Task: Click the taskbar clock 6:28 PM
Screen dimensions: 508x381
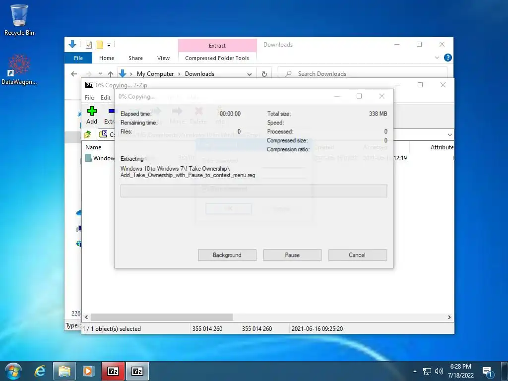Action: tap(461, 367)
